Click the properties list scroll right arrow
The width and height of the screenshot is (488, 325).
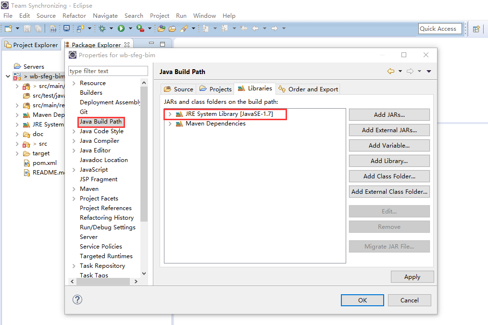(136, 281)
